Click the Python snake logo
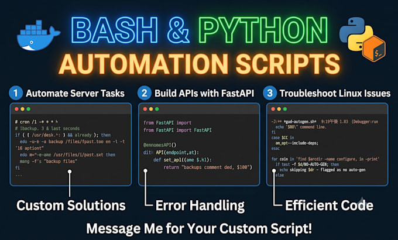The image size is (398, 240). pyautogui.click(x=355, y=34)
